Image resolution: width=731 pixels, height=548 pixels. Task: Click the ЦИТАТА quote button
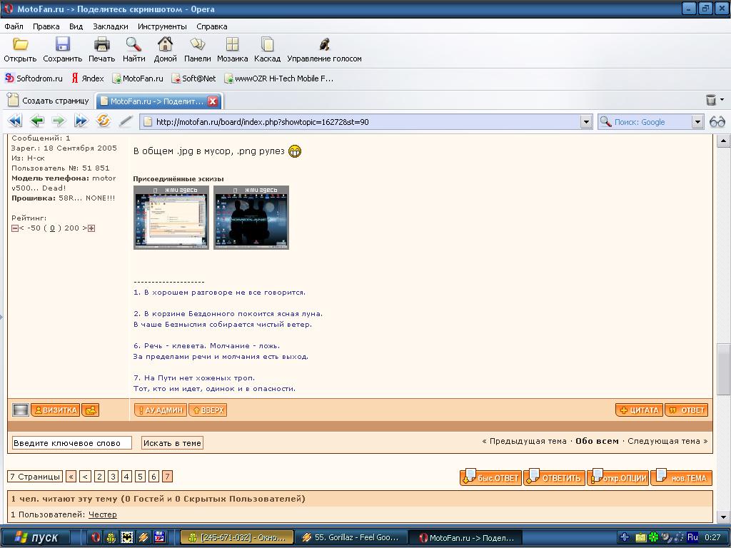[639, 410]
